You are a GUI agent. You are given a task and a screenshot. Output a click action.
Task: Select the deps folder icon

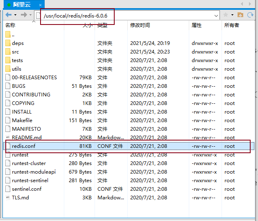click(8, 43)
